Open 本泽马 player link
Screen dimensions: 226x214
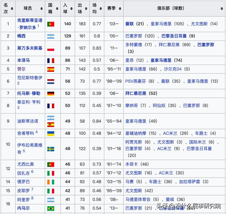(x=23, y=60)
